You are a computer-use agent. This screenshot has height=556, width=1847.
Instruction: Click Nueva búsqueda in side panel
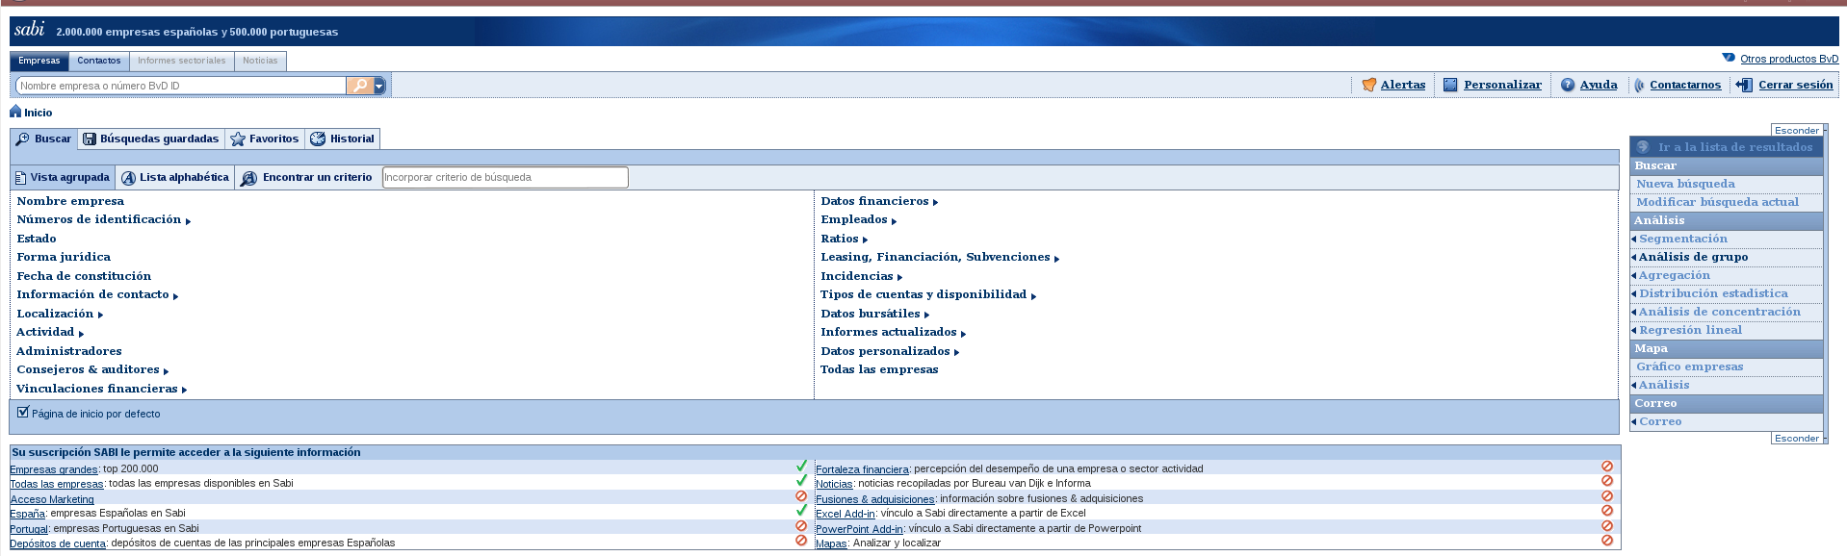[x=1685, y=184]
